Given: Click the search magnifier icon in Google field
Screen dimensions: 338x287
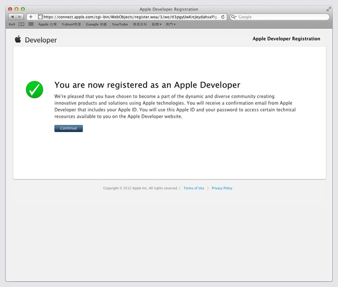Looking at the screenshot, I should 234,17.
